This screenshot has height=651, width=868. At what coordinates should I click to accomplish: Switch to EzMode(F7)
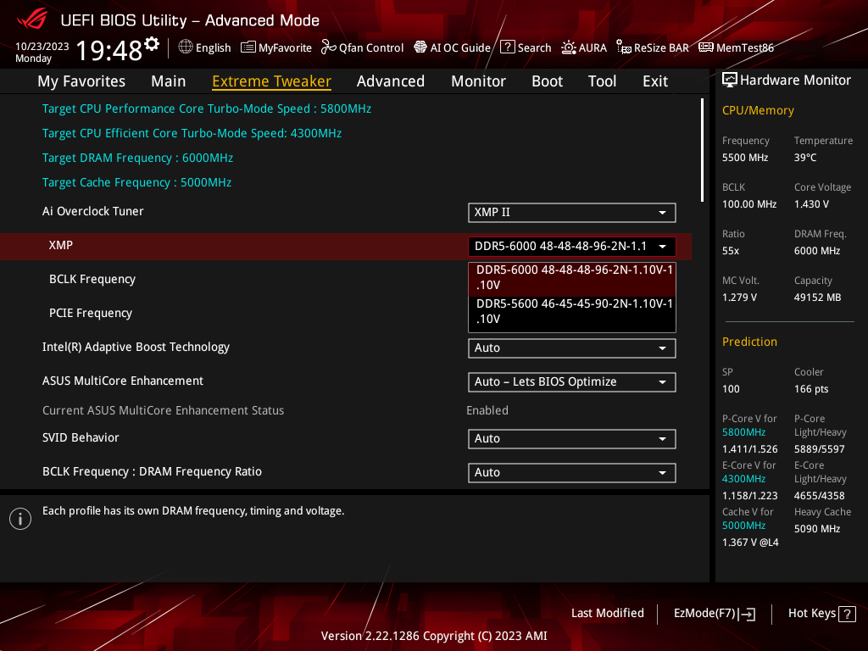(x=714, y=614)
